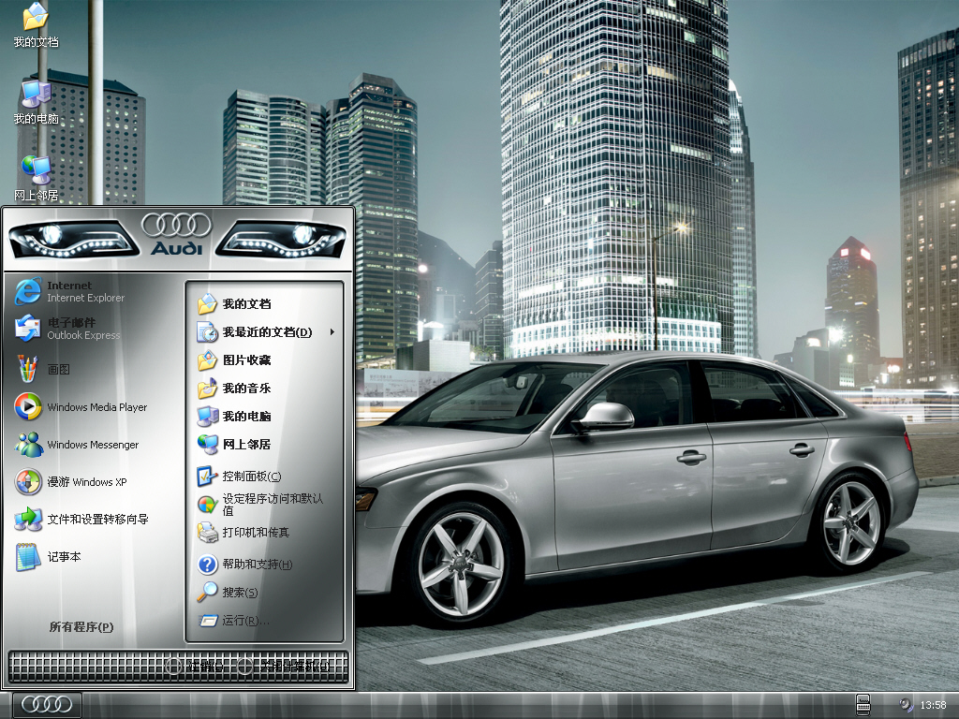Click the 注销(L) log off button
This screenshot has height=719, width=959.
[196, 666]
